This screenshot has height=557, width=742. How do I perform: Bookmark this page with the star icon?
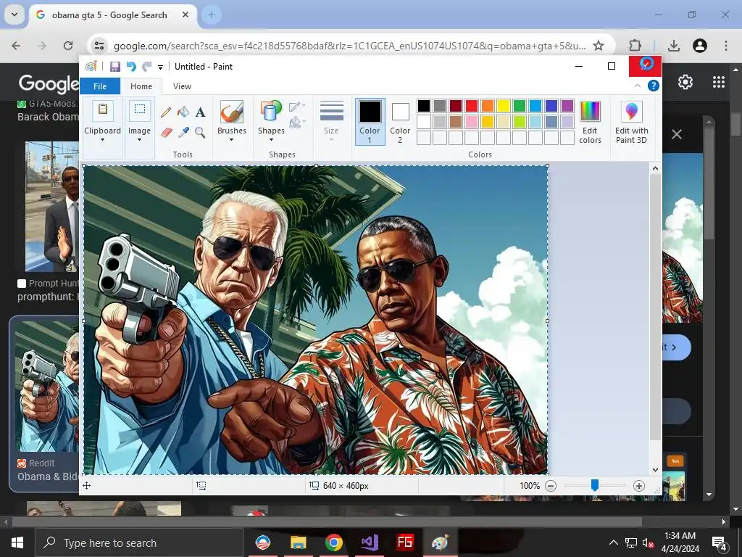(x=598, y=46)
